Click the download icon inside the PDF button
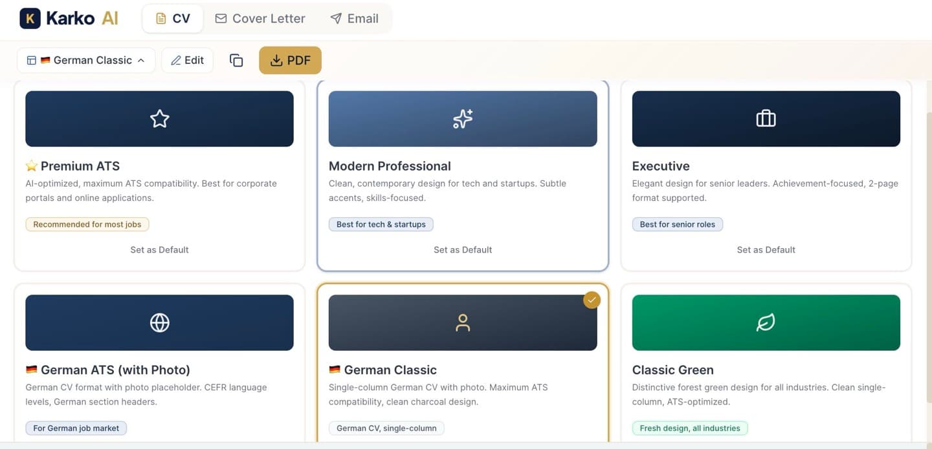The image size is (932, 449). [x=276, y=60]
